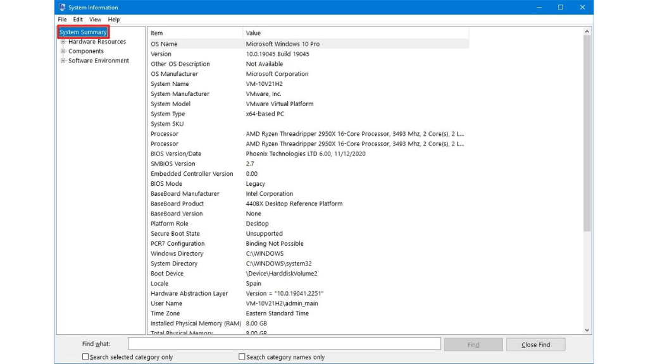
Task: Open the File menu
Action: point(62,20)
